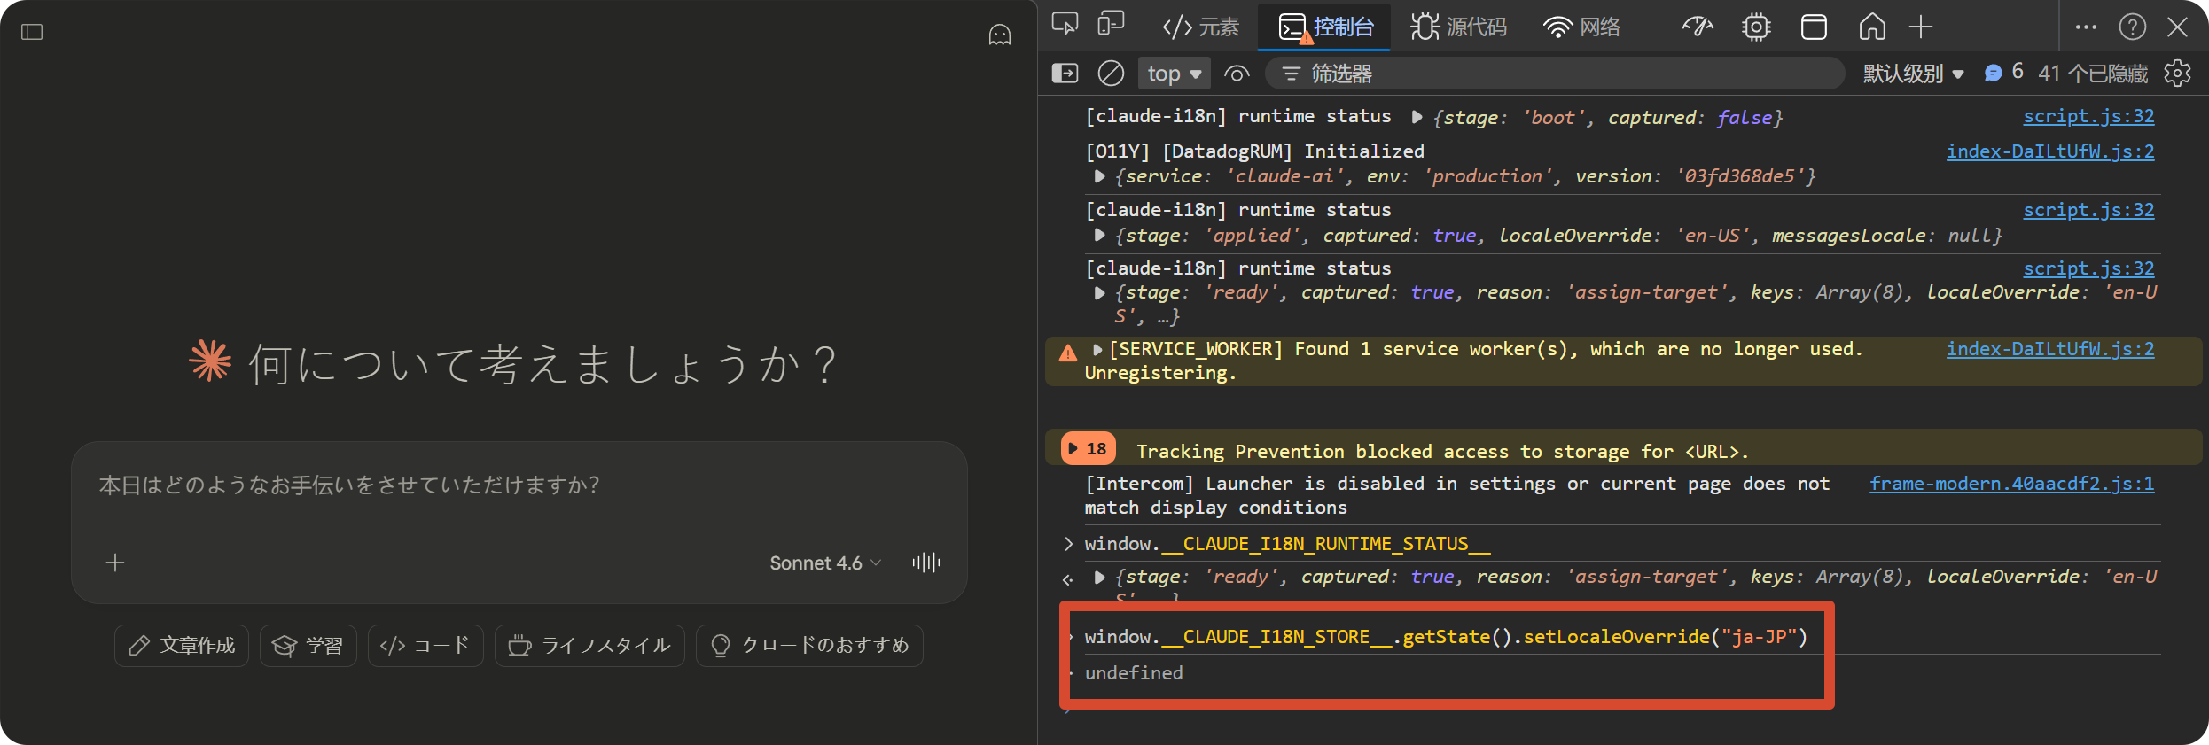2209x745 pixels.
Task: Switch to the 源代码 tab
Action: pyautogui.click(x=1459, y=27)
